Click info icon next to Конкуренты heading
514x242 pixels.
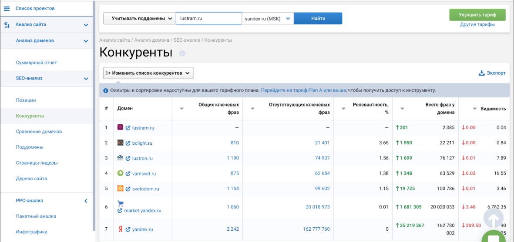(182, 53)
